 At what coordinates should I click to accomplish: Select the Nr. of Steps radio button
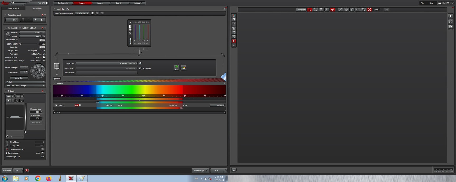pyautogui.click(x=7, y=142)
